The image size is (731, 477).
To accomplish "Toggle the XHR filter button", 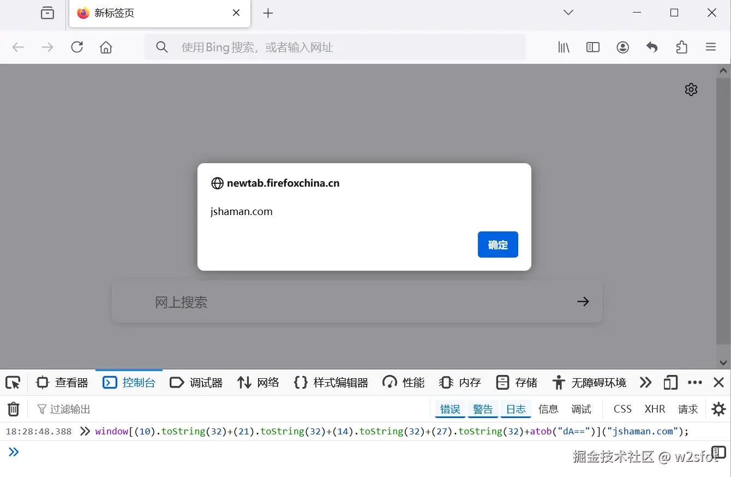I will point(655,409).
